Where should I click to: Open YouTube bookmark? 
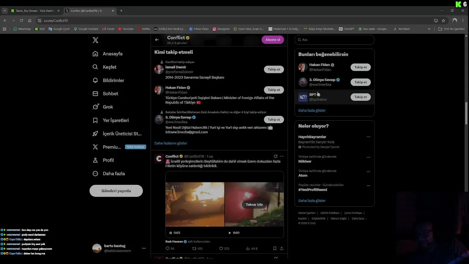(126, 29)
